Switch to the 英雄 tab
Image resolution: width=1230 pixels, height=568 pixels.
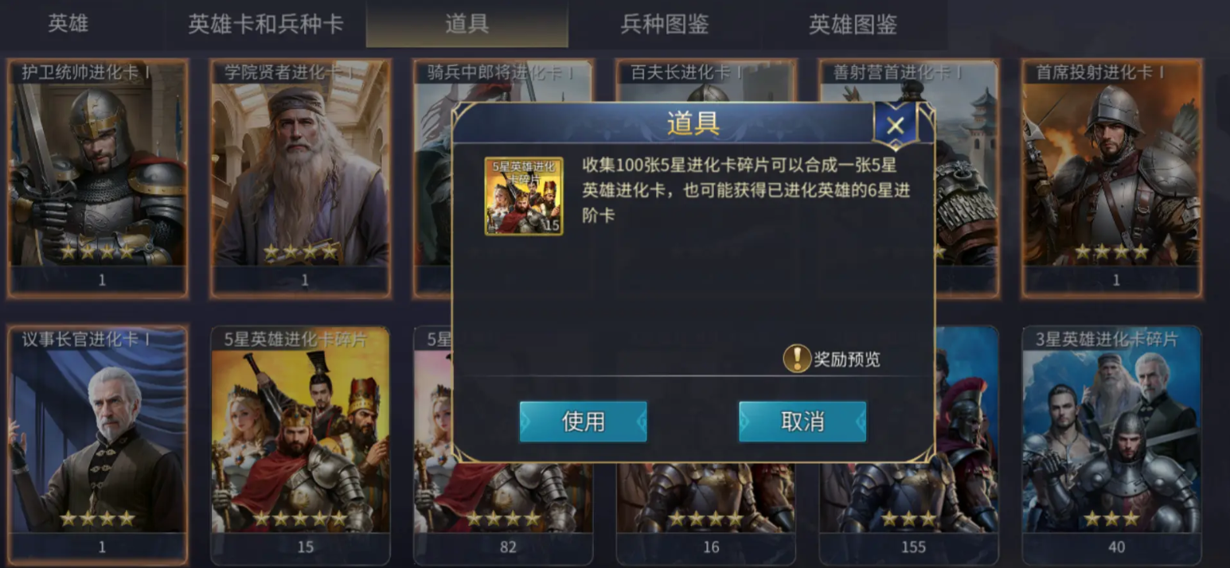click(x=68, y=24)
